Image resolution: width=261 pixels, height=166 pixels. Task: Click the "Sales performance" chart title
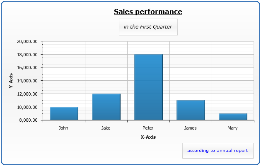pyautogui.click(x=148, y=12)
